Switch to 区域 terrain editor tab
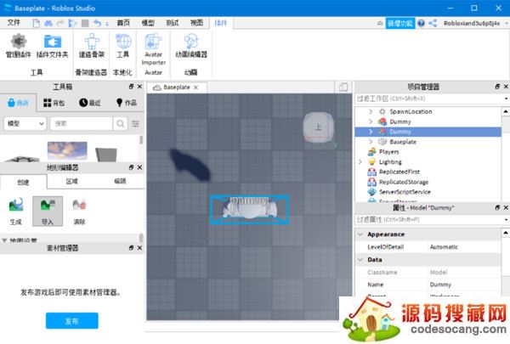The image size is (510, 344). pyautogui.click(x=72, y=181)
